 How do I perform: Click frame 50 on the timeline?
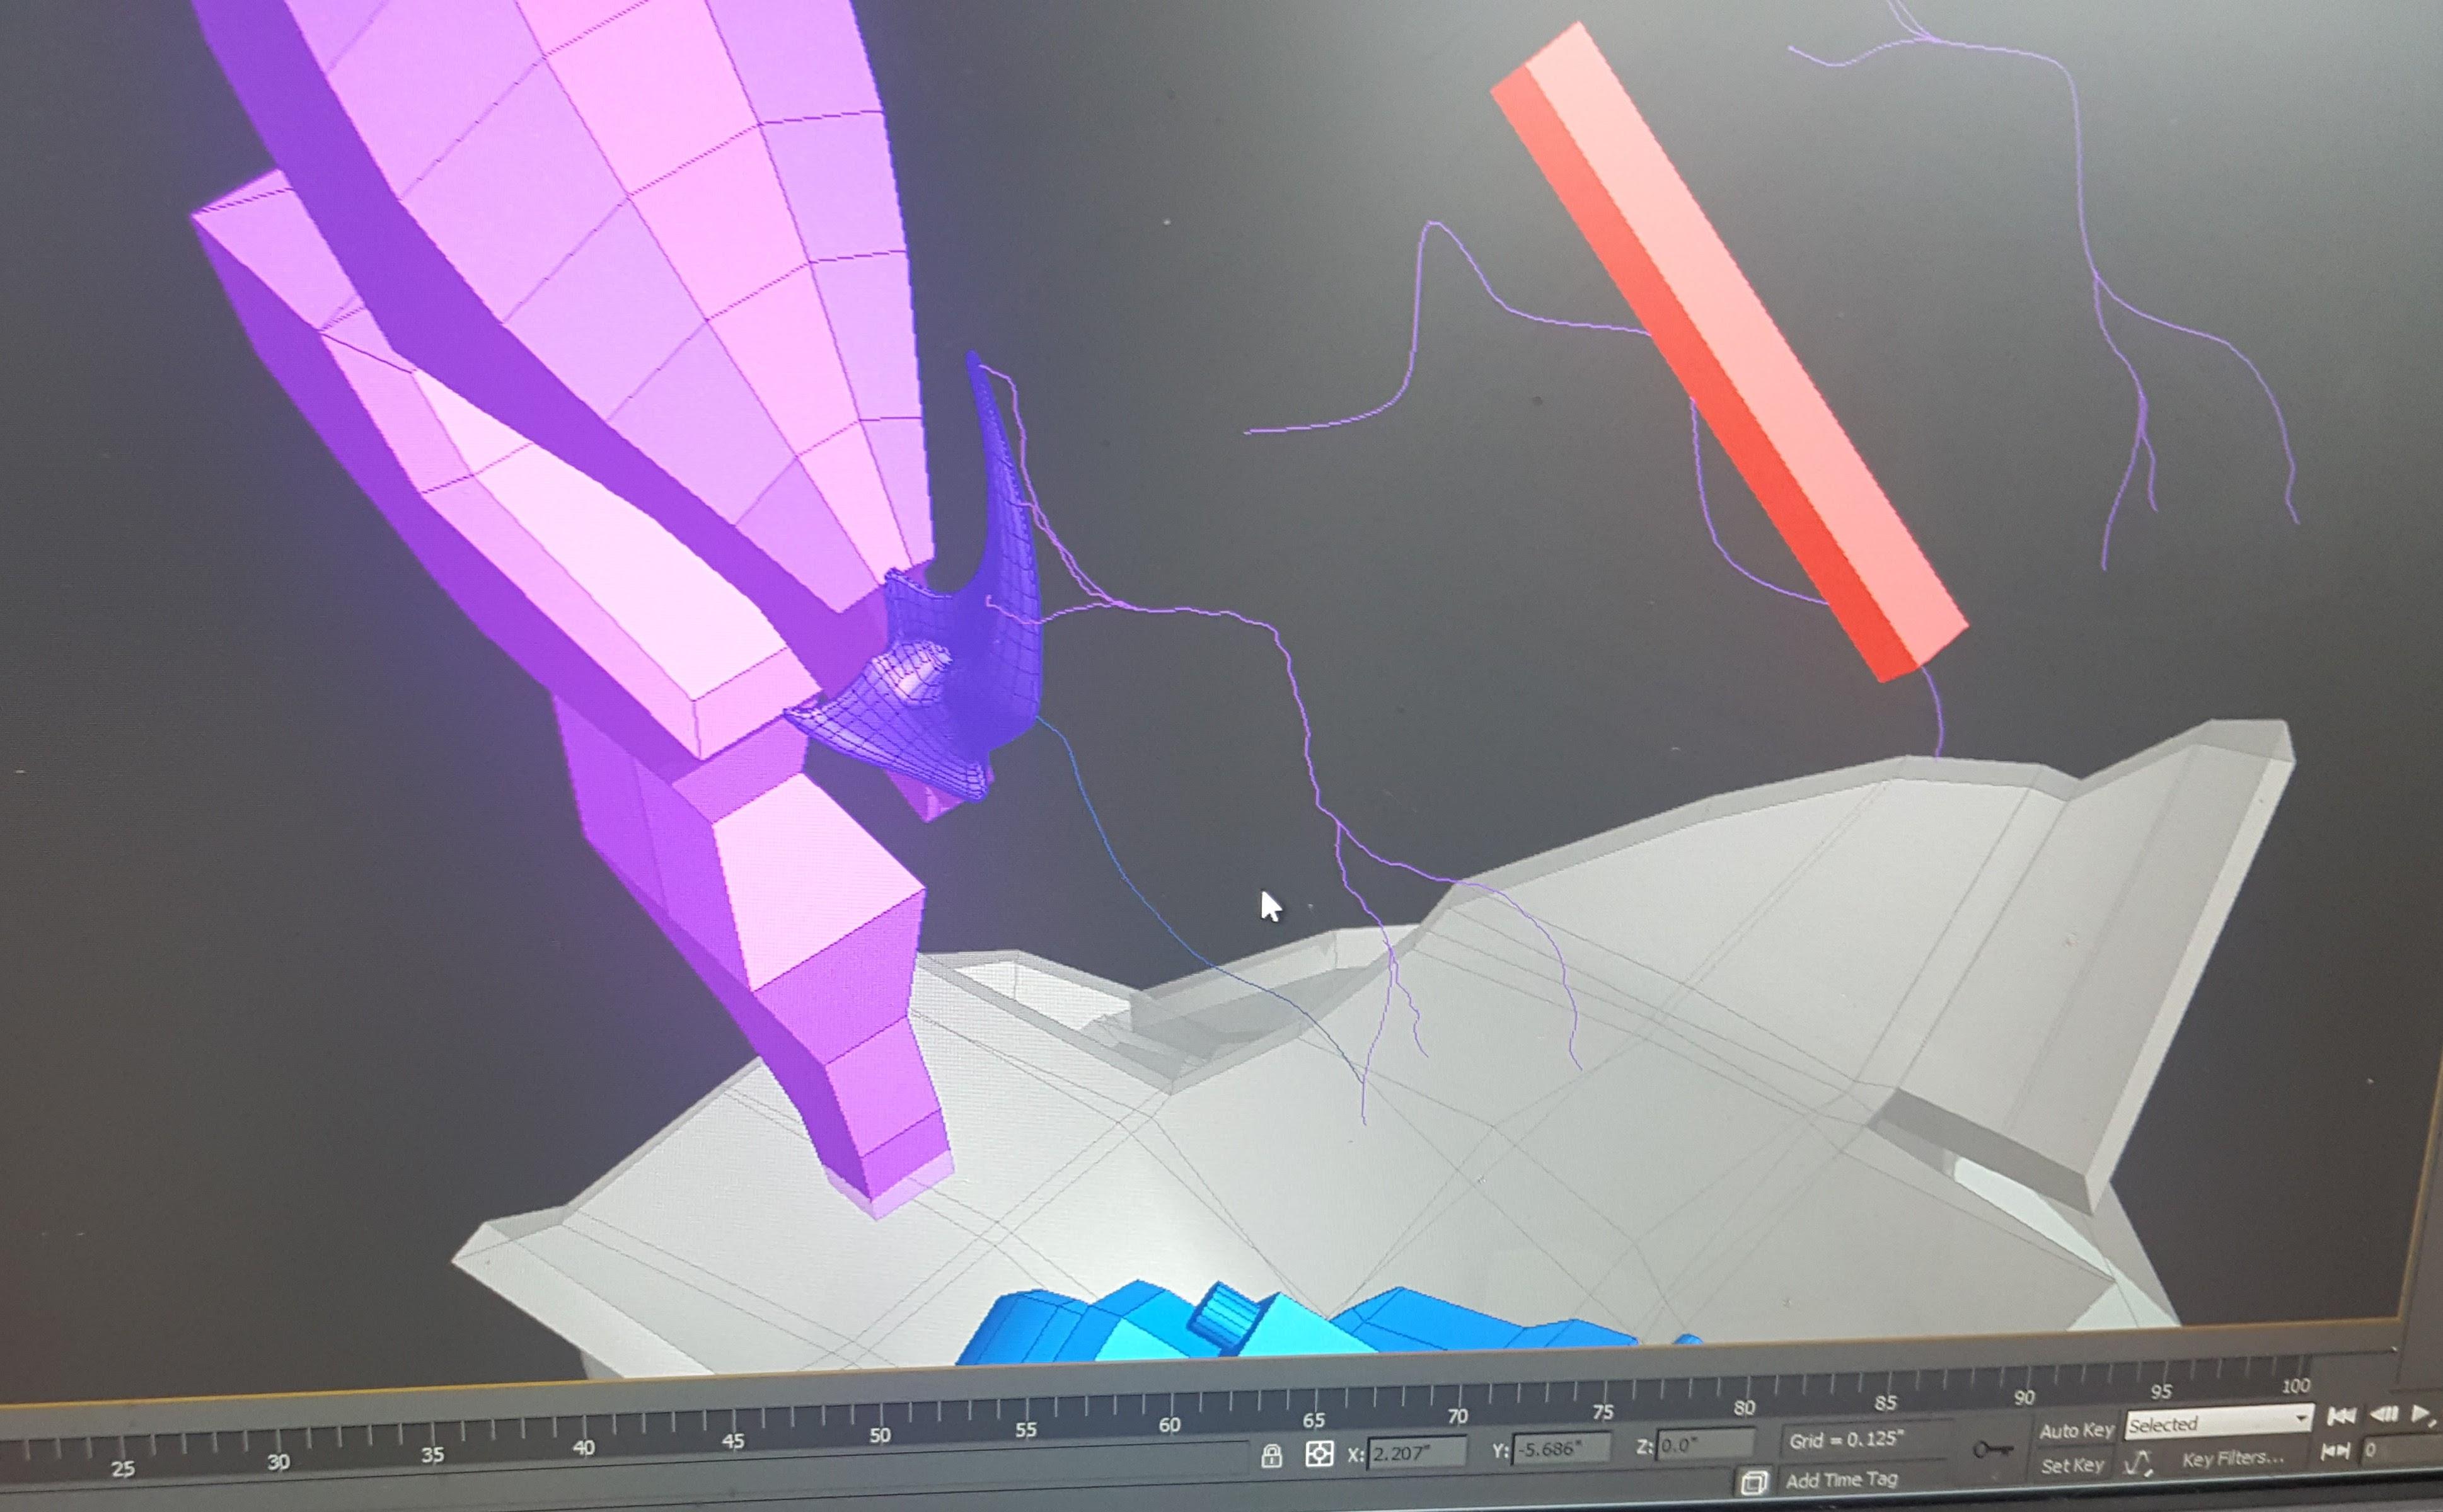[879, 1436]
